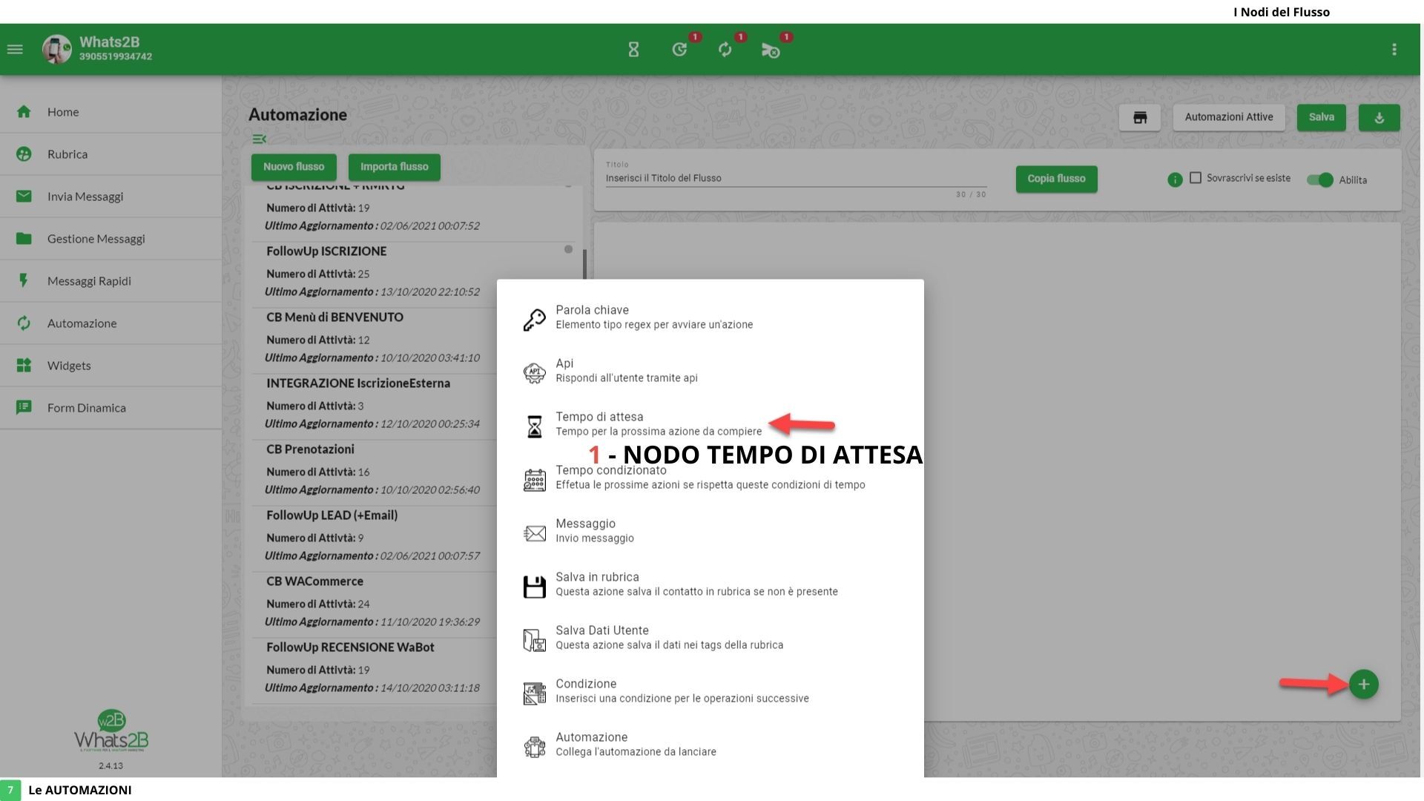The image size is (1424, 801).
Task: Open the hourglass pending queue icon
Action: [x=633, y=50]
